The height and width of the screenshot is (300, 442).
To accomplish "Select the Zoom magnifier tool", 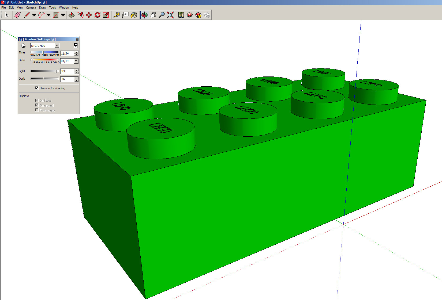I will coord(162,15).
